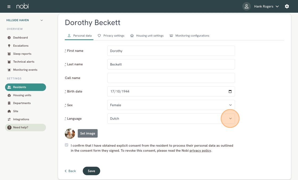Open Sleep reports page
The height and width of the screenshot is (180, 298).
22,54
